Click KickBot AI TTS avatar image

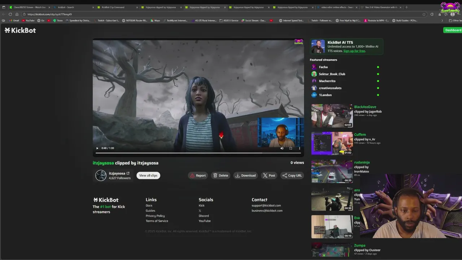point(318,47)
